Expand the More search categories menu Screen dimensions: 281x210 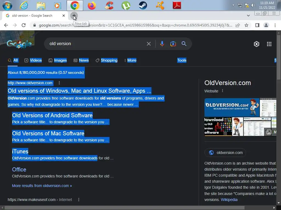[x=130, y=60]
